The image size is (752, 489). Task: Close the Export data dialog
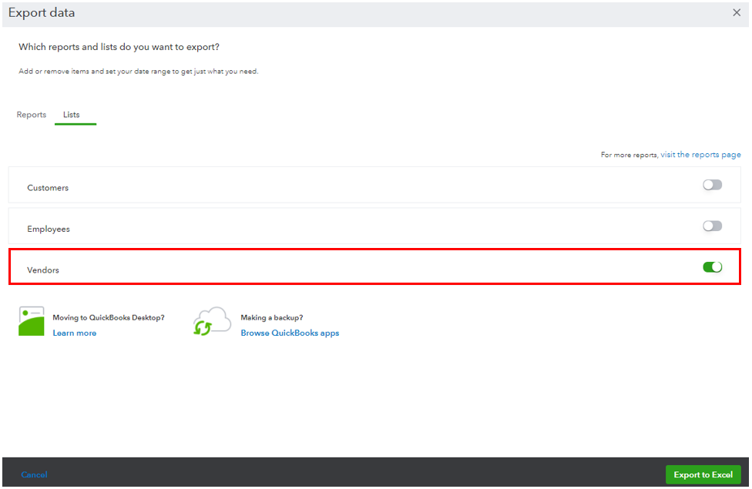[737, 12]
